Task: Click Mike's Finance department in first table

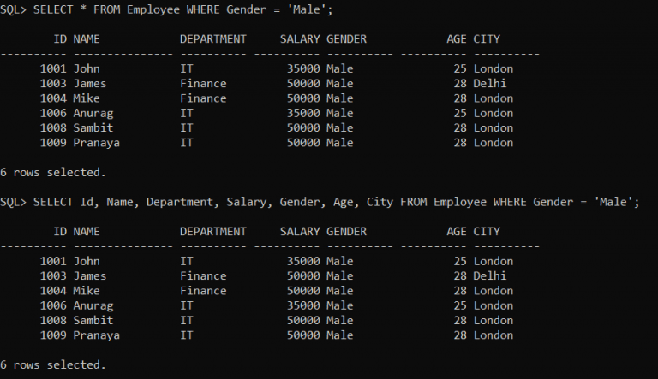Action: click(x=203, y=98)
